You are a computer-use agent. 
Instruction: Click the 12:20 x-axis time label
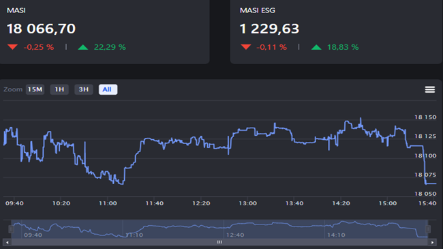pyautogui.click(x=201, y=203)
